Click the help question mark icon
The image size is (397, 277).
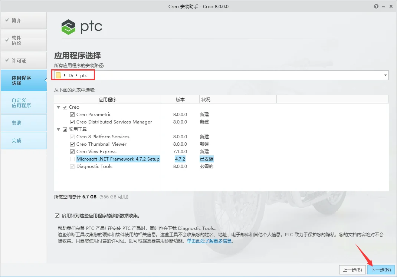[376, 6]
